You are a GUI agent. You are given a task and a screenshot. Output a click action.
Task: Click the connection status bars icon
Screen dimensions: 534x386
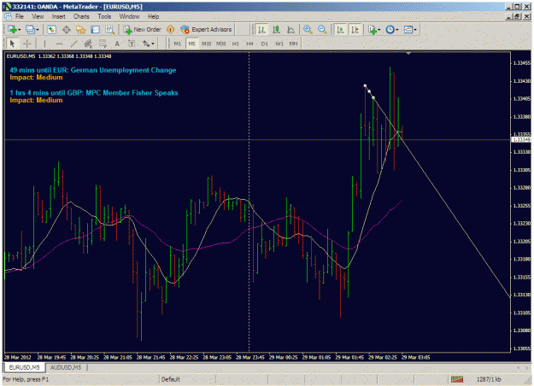[457, 379]
